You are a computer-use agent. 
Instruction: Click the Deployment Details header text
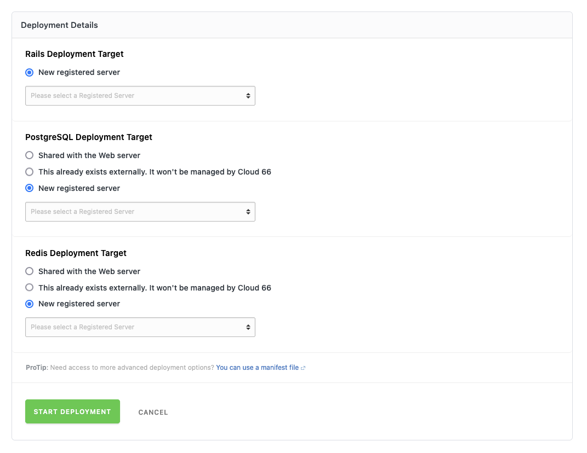(x=59, y=25)
